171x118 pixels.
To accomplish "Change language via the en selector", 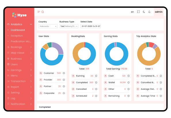I will point(132,12).
